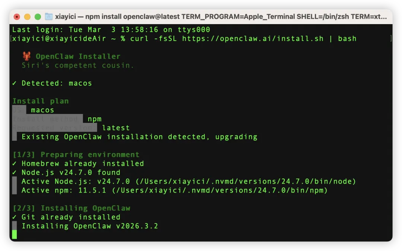The image size is (402, 251).
Task: Click the openclaw.ai/install.sh URL
Action: [253, 39]
